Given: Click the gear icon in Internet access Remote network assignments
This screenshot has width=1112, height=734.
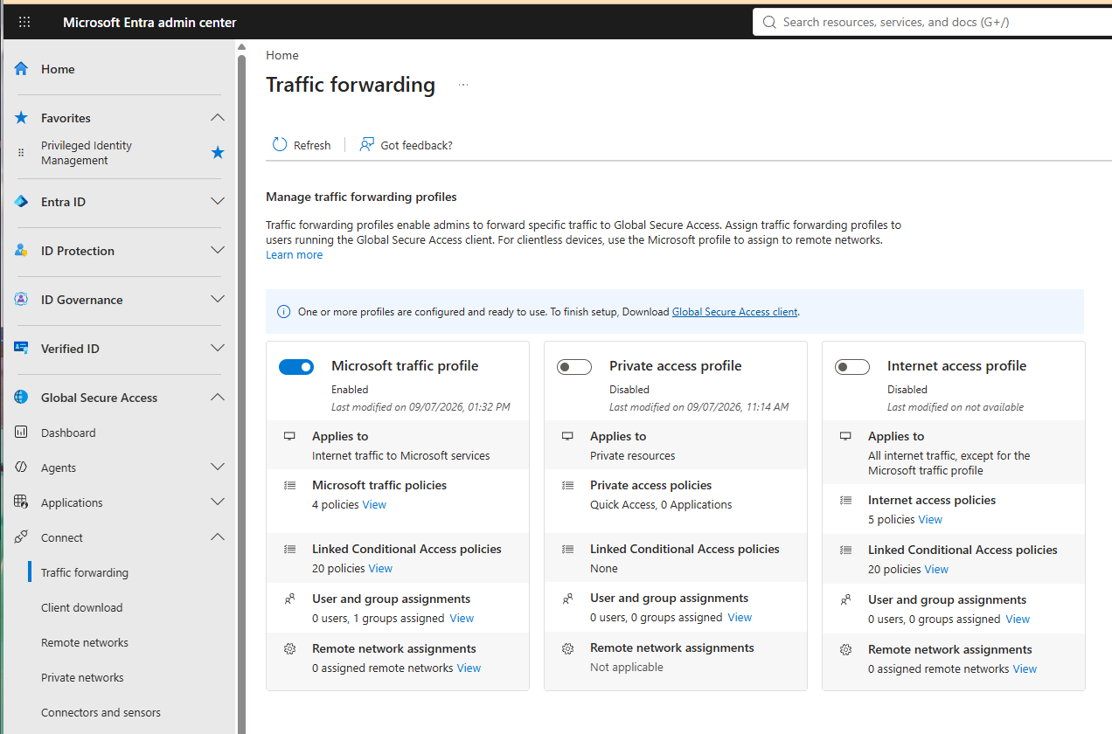Looking at the screenshot, I should click(x=846, y=649).
